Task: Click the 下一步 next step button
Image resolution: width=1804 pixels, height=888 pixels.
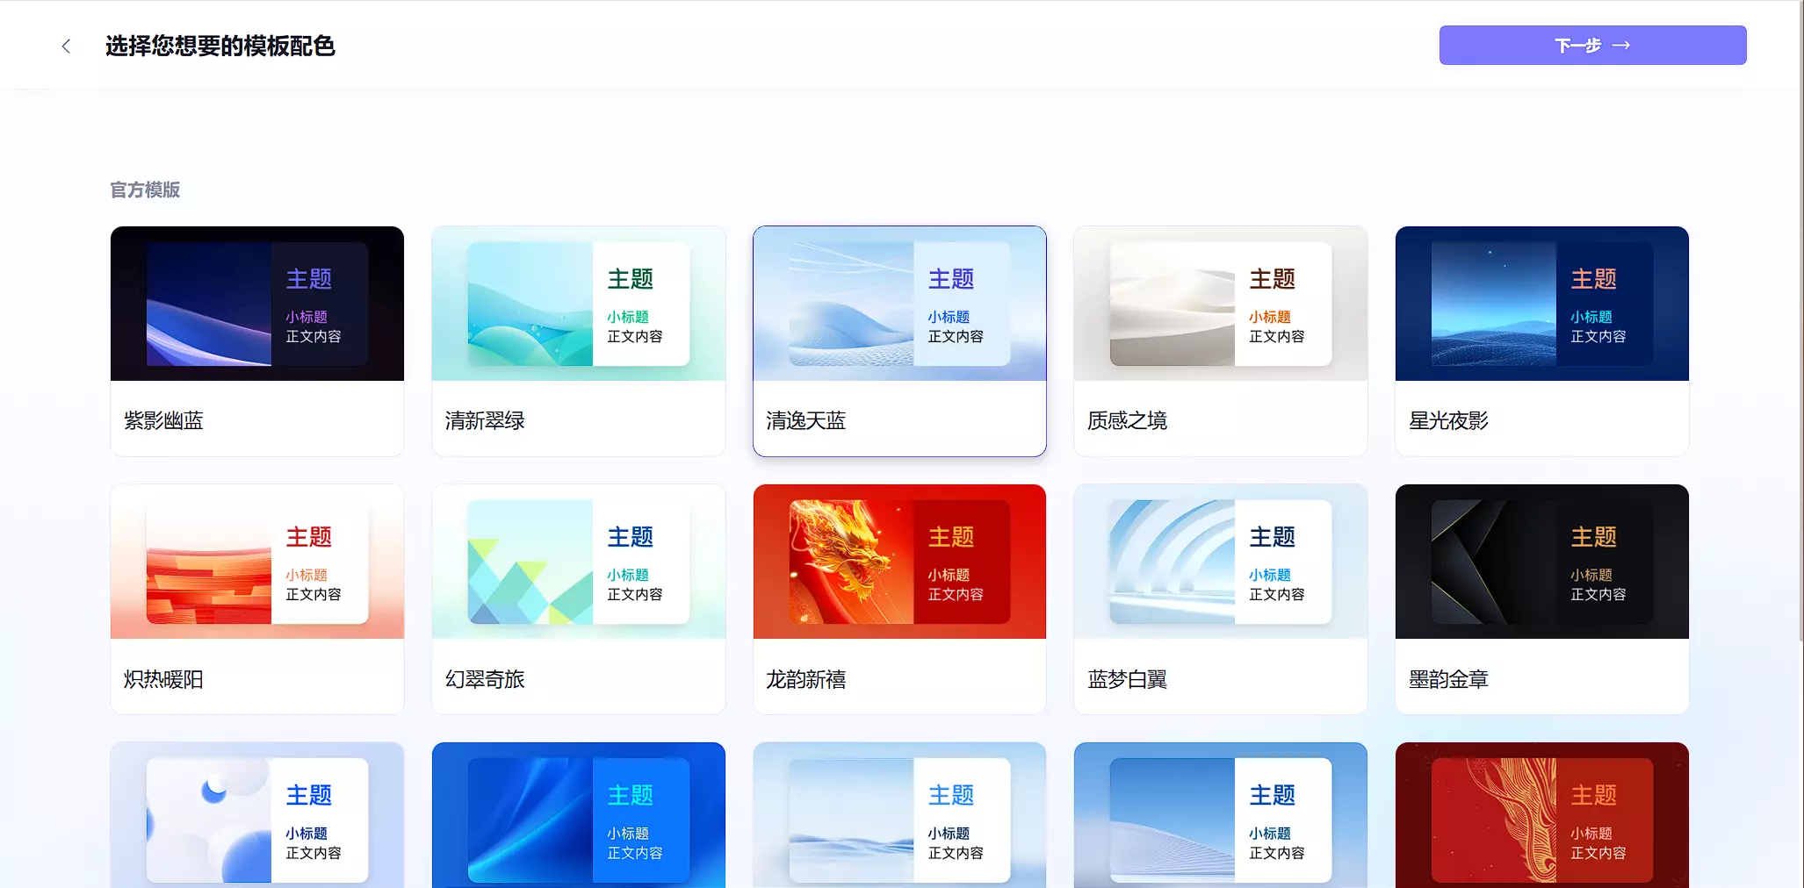Action: coord(1591,46)
